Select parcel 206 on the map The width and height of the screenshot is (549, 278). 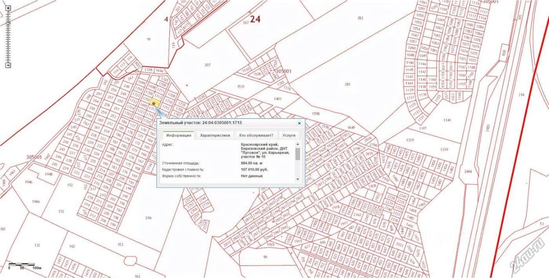(148, 218)
